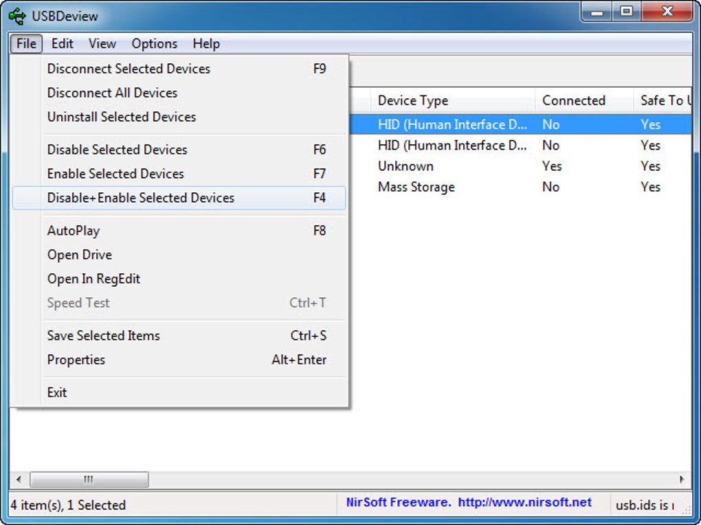The image size is (701, 525).
Task: Choose Open In RegEdit
Action: pyautogui.click(x=93, y=279)
